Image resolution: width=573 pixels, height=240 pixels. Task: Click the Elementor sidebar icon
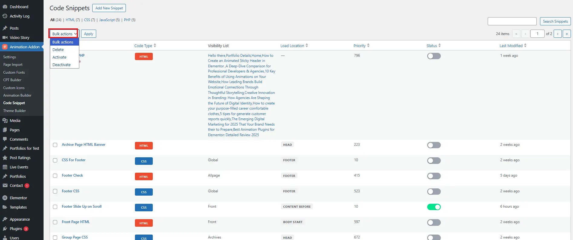(x=5, y=198)
